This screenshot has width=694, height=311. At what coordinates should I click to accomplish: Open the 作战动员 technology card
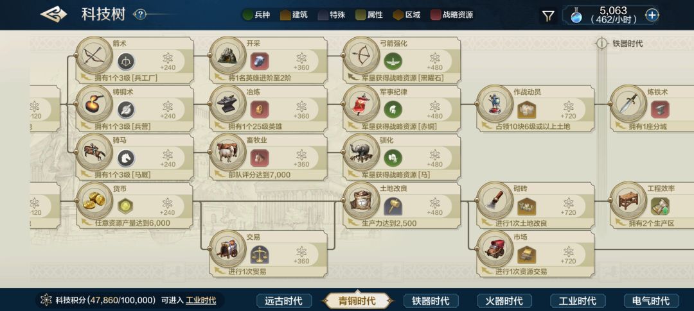pos(535,108)
